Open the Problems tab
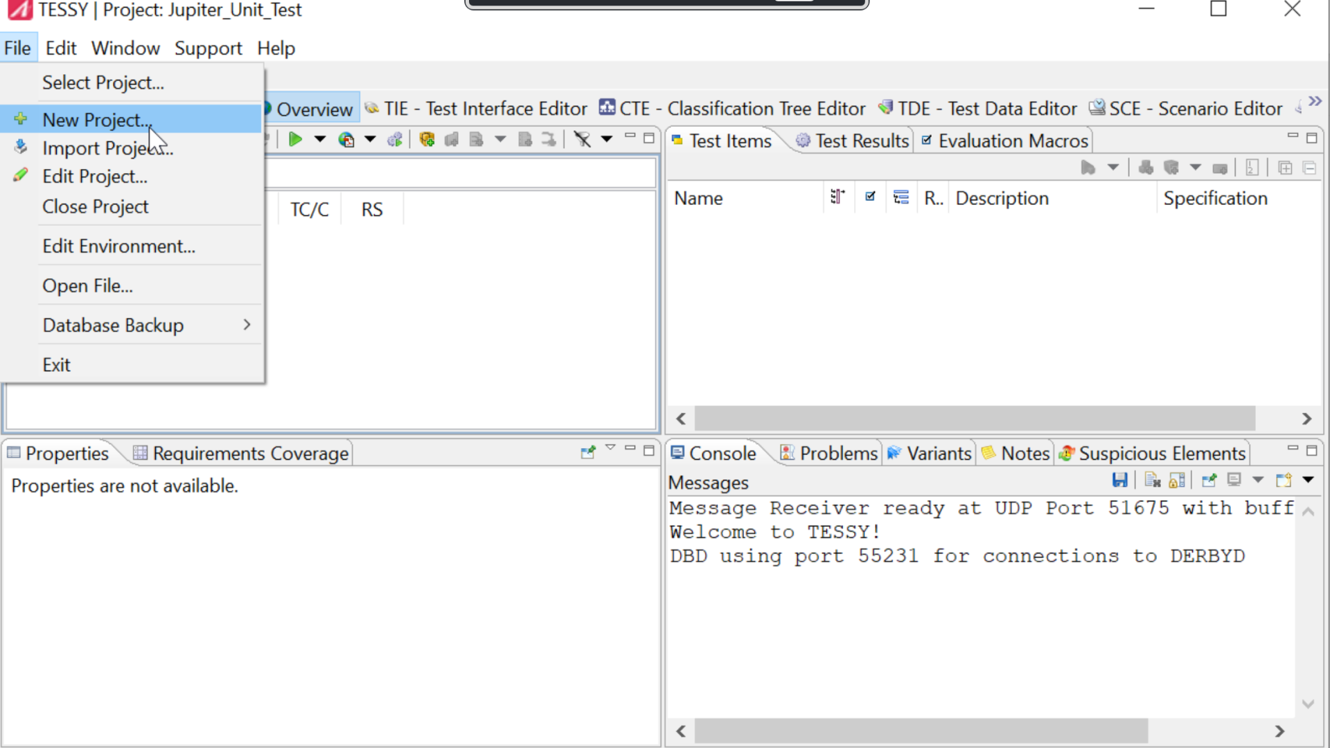The width and height of the screenshot is (1330, 748). click(x=828, y=453)
